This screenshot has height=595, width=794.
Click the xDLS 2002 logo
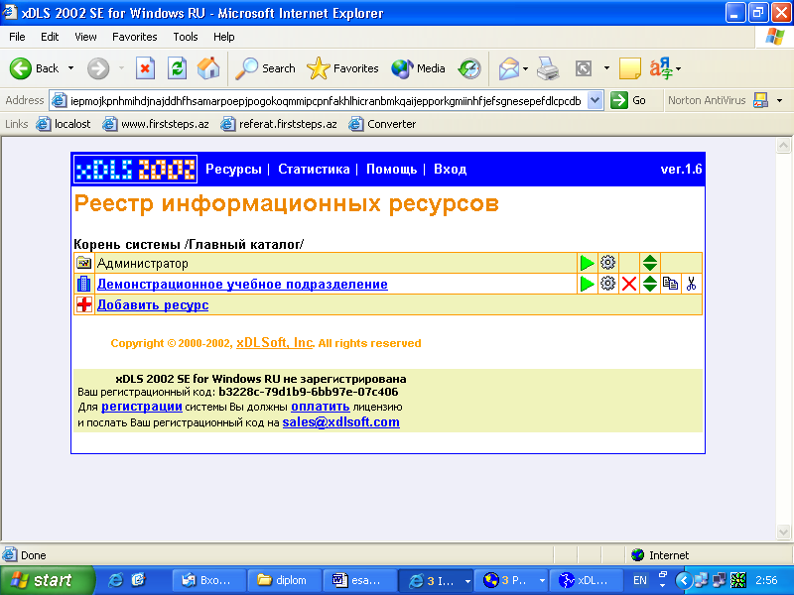point(135,169)
